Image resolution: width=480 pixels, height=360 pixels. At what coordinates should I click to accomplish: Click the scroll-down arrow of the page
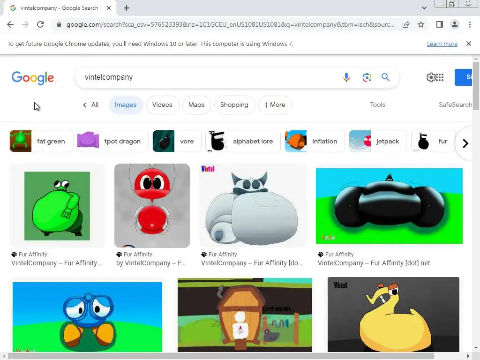click(476, 348)
